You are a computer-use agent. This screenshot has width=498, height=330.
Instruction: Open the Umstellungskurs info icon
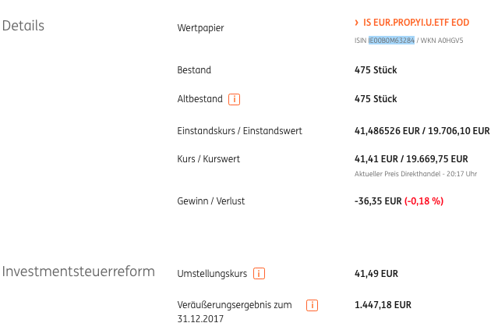pyautogui.click(x=260, y=274)
